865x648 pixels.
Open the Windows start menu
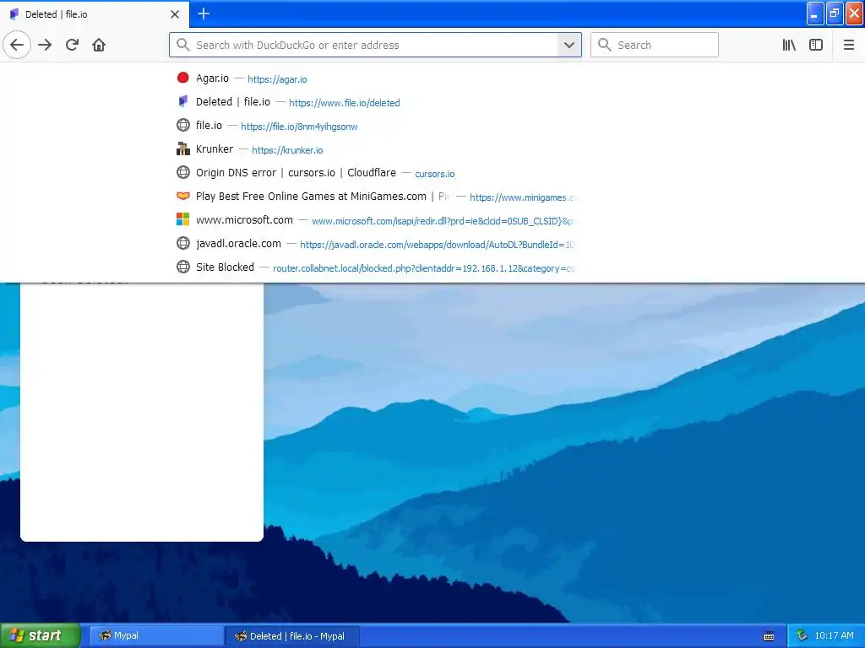tap(41, 635)
